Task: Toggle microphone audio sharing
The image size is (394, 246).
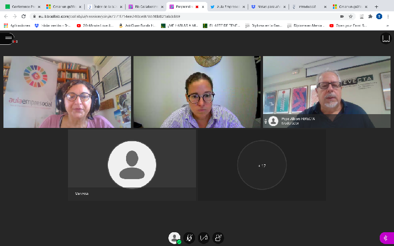Action: click(189, 238)
